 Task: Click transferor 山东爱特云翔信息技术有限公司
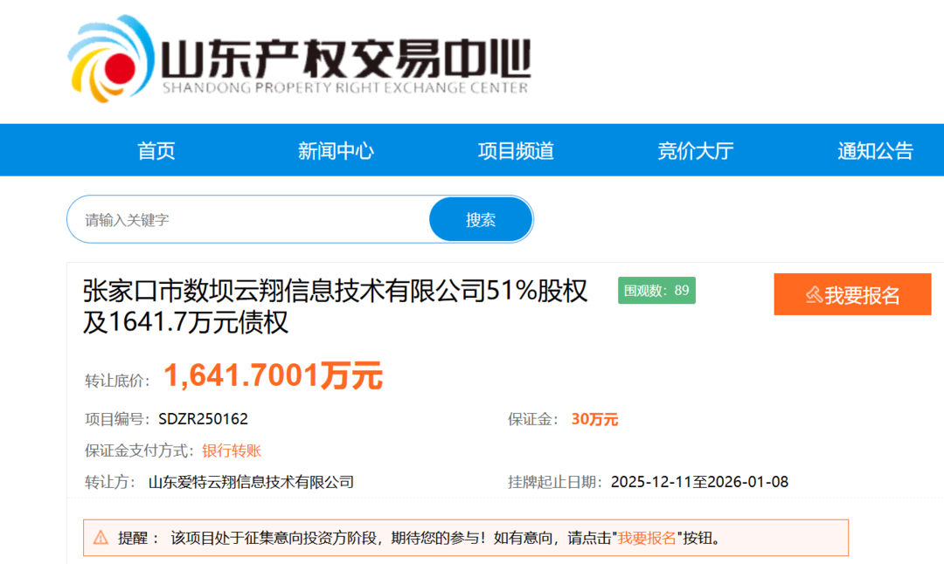click(251, 482)
